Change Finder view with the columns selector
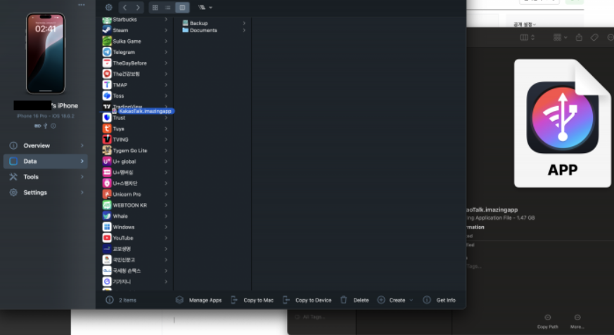This screenshot has height=335, width=614. tap(527, 37)
